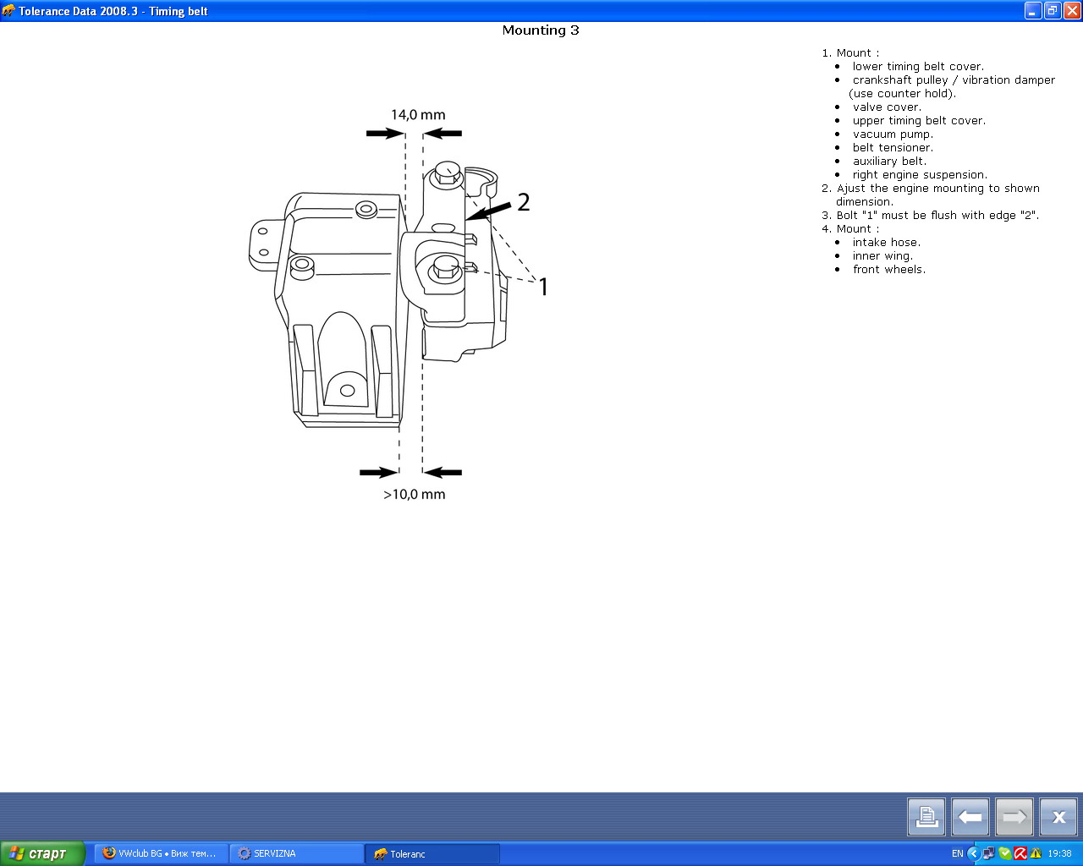Viewport: 1083px width, 866px height.
Task: Open the EN language indicator
Action: coord(957,853)
